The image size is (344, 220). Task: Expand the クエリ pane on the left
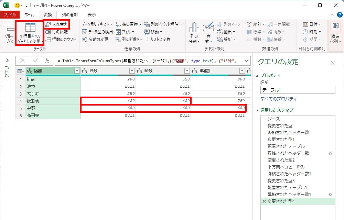point(7,60)
